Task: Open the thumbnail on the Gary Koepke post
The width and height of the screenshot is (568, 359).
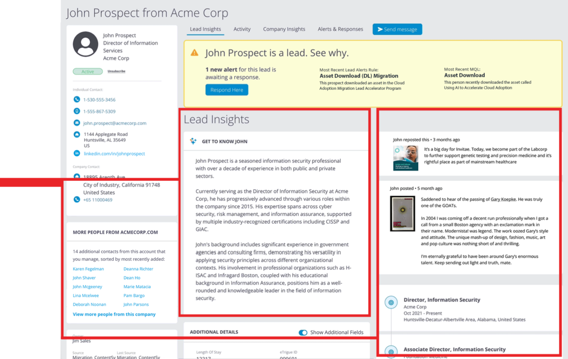Action: 403,214
